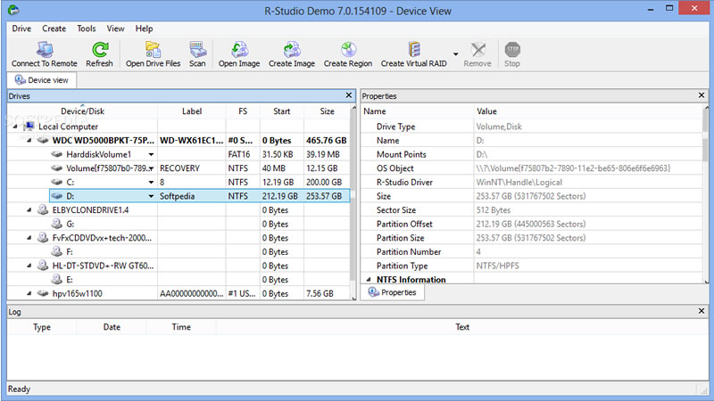Close the Log panel

702,311
